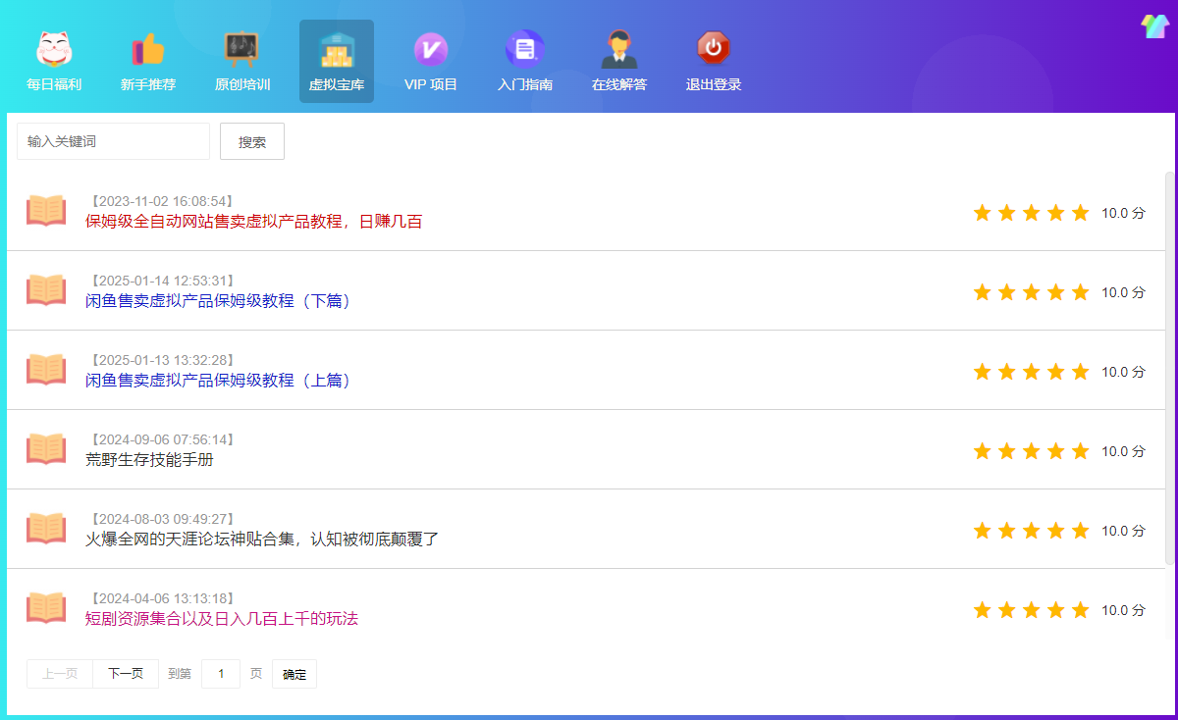Click the third star of 短剧资源集合 rating
The height and width of the screenshot is (720, 1178).
coord(1032,610)
